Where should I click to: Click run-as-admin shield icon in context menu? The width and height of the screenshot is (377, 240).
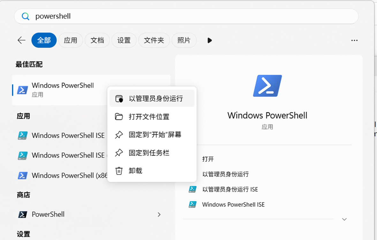tap(119, 99)
